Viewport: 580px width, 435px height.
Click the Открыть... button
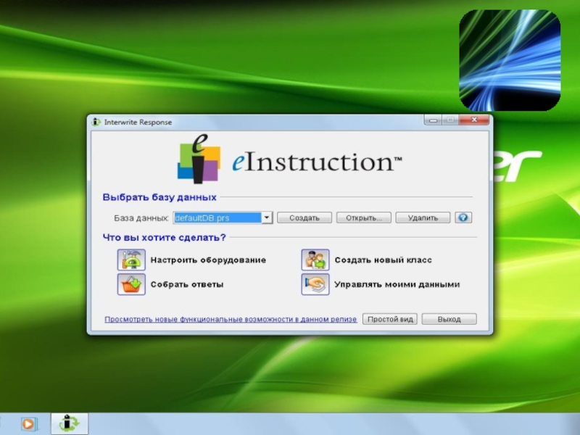[x=364, y=217]
